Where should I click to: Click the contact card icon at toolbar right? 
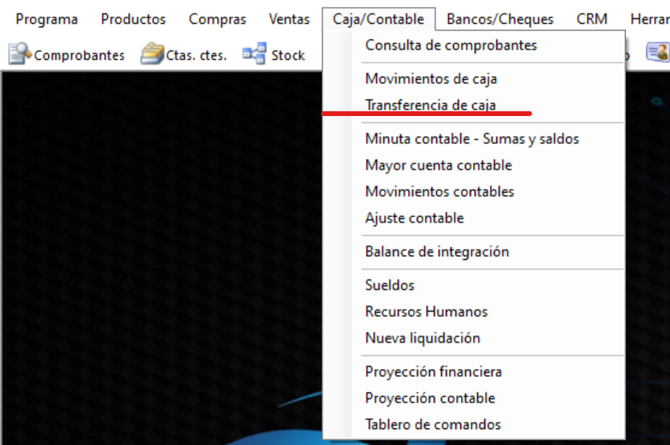click(x=658, y=53)
